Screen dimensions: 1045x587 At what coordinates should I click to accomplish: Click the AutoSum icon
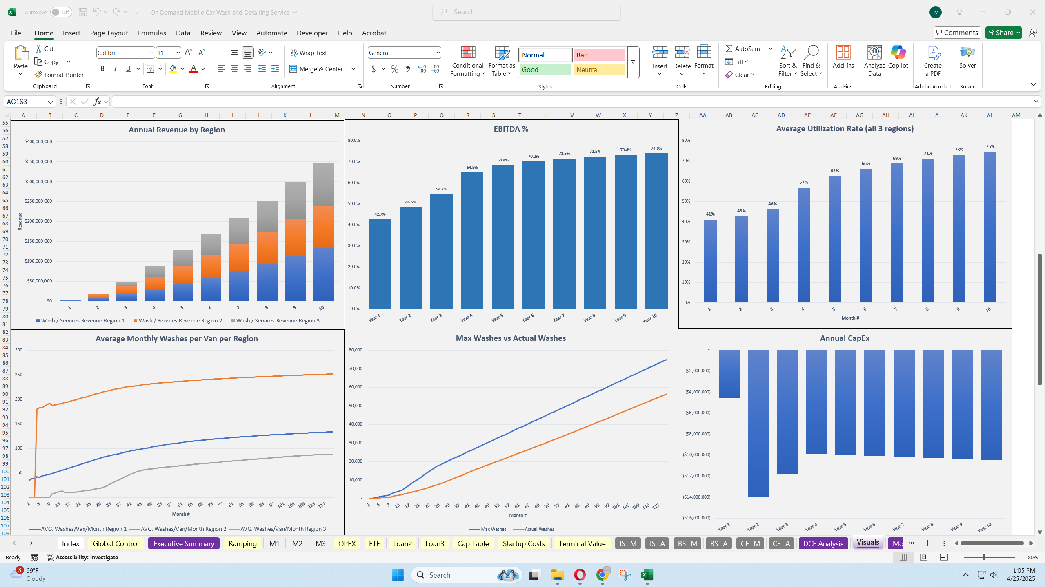729,48
